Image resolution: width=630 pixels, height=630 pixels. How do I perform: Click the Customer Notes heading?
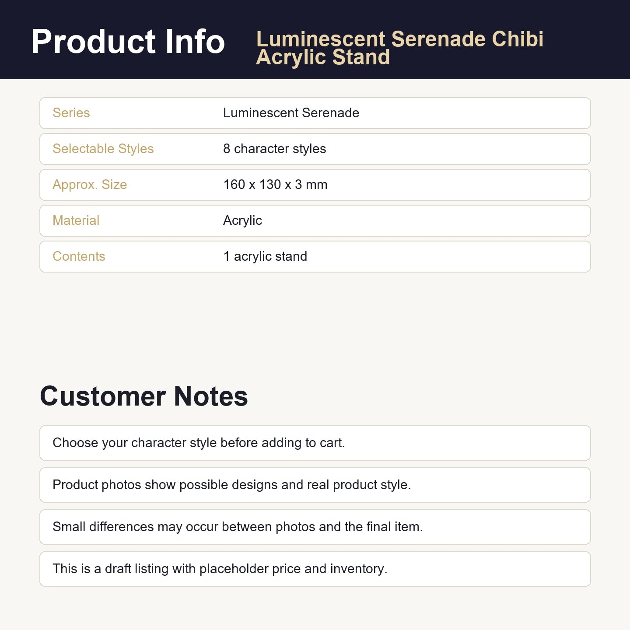(x=144, y=396)
